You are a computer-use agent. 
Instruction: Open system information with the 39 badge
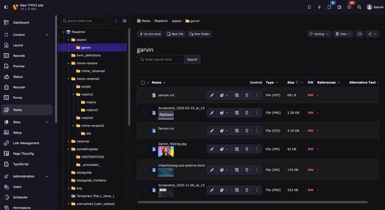[x=349, y=7]
